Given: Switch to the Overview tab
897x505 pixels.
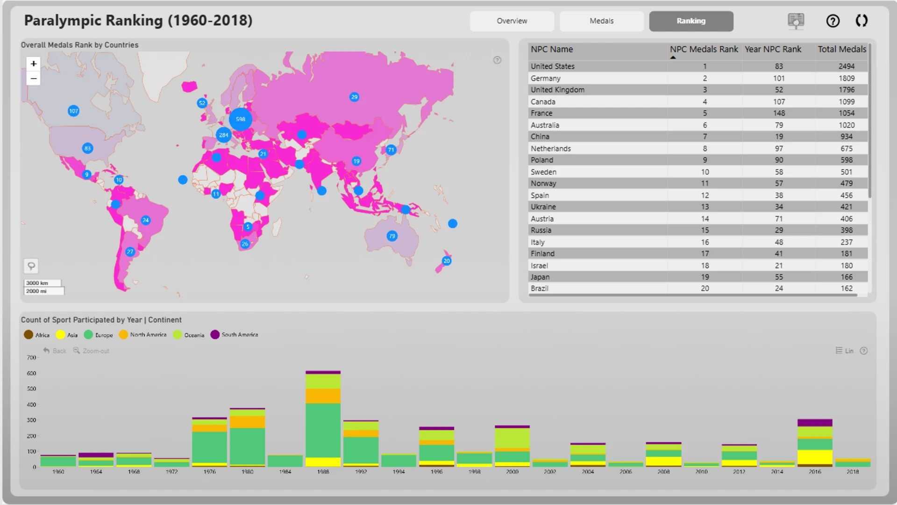Looking at the screenshot, I should tap(512, 21).
